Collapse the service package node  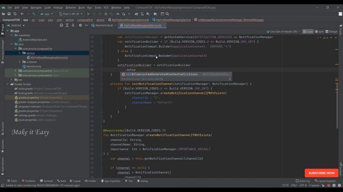19,53
